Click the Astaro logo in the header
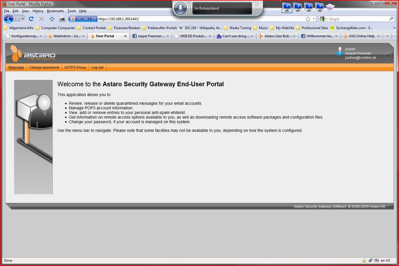 tap(33, 53)
